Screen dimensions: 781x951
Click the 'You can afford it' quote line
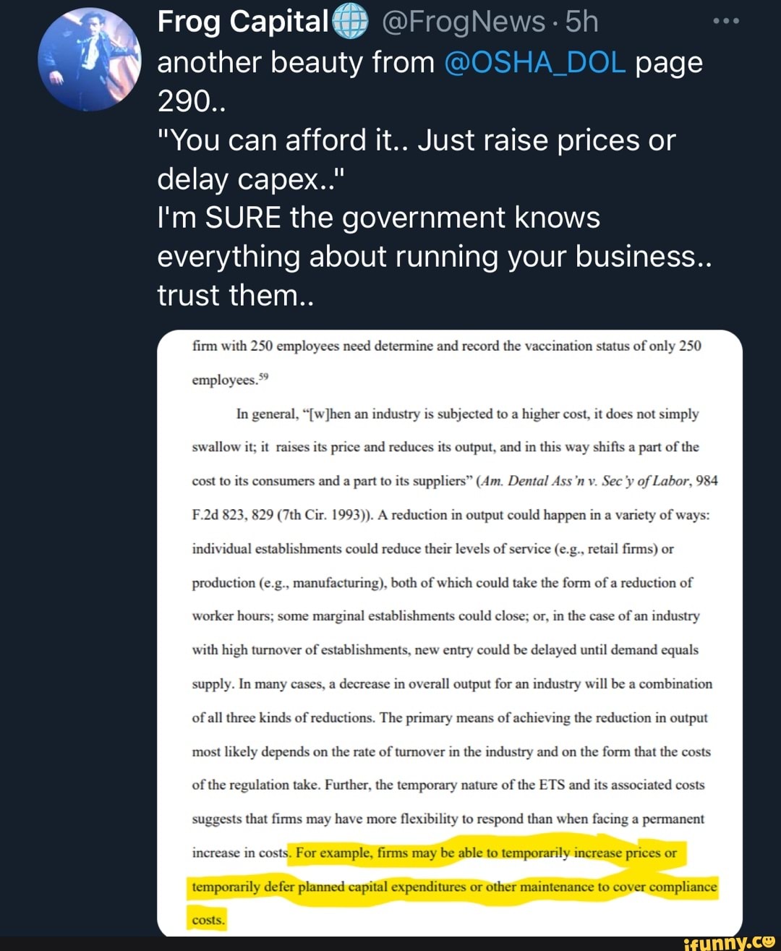tap(416, 140)
